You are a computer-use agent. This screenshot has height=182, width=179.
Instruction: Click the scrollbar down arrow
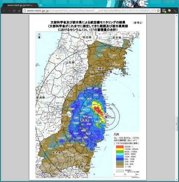[x=176, y=180]
